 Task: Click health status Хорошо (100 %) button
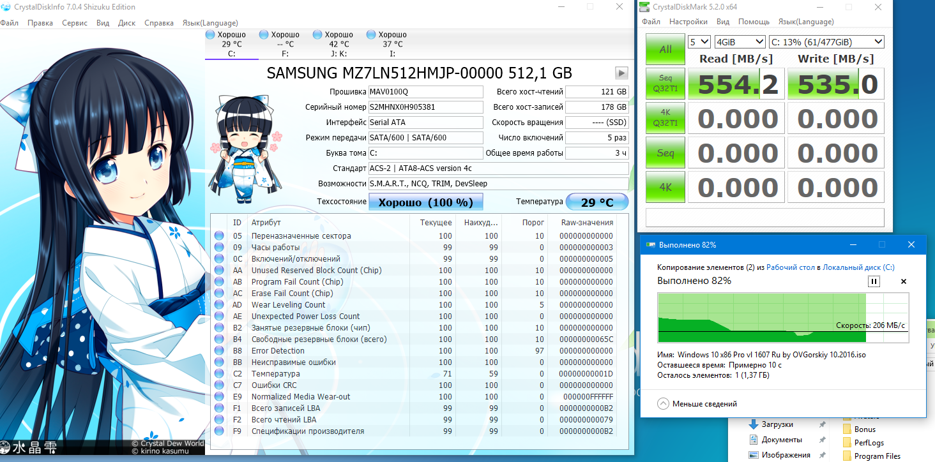(425, 202)
